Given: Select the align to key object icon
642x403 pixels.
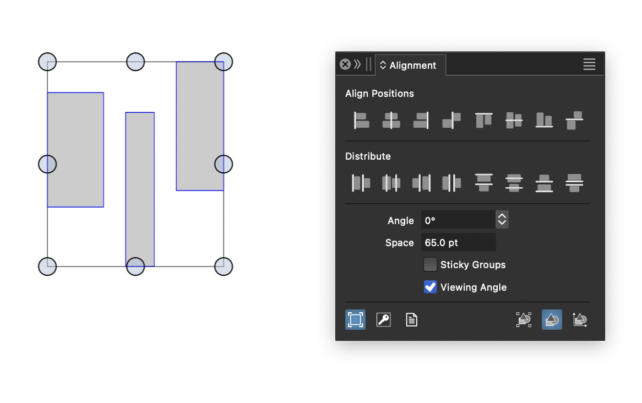Looking at the screenshot, I should point(384,319).
